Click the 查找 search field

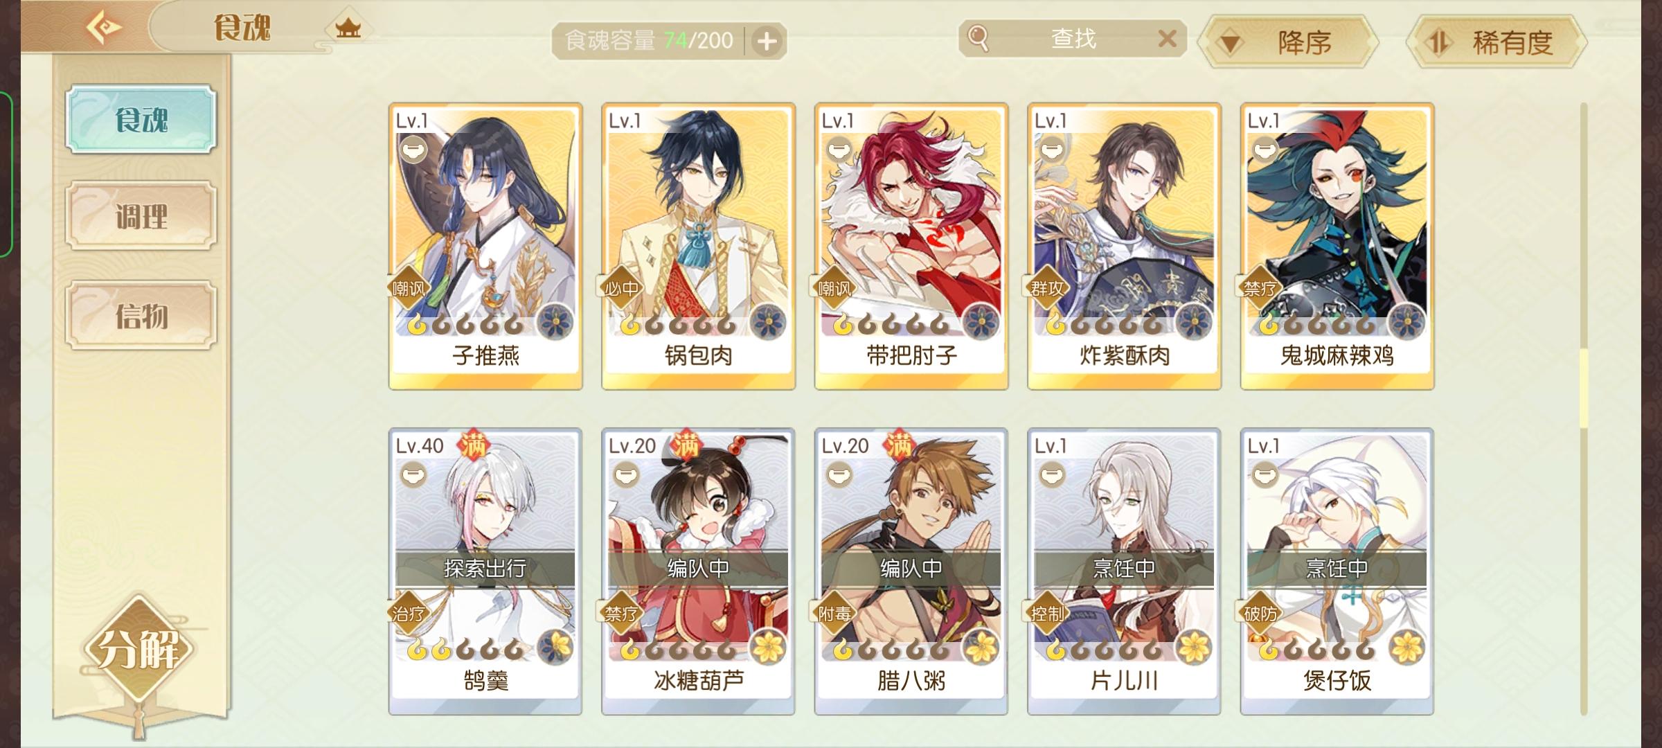tap(1072, 39)
